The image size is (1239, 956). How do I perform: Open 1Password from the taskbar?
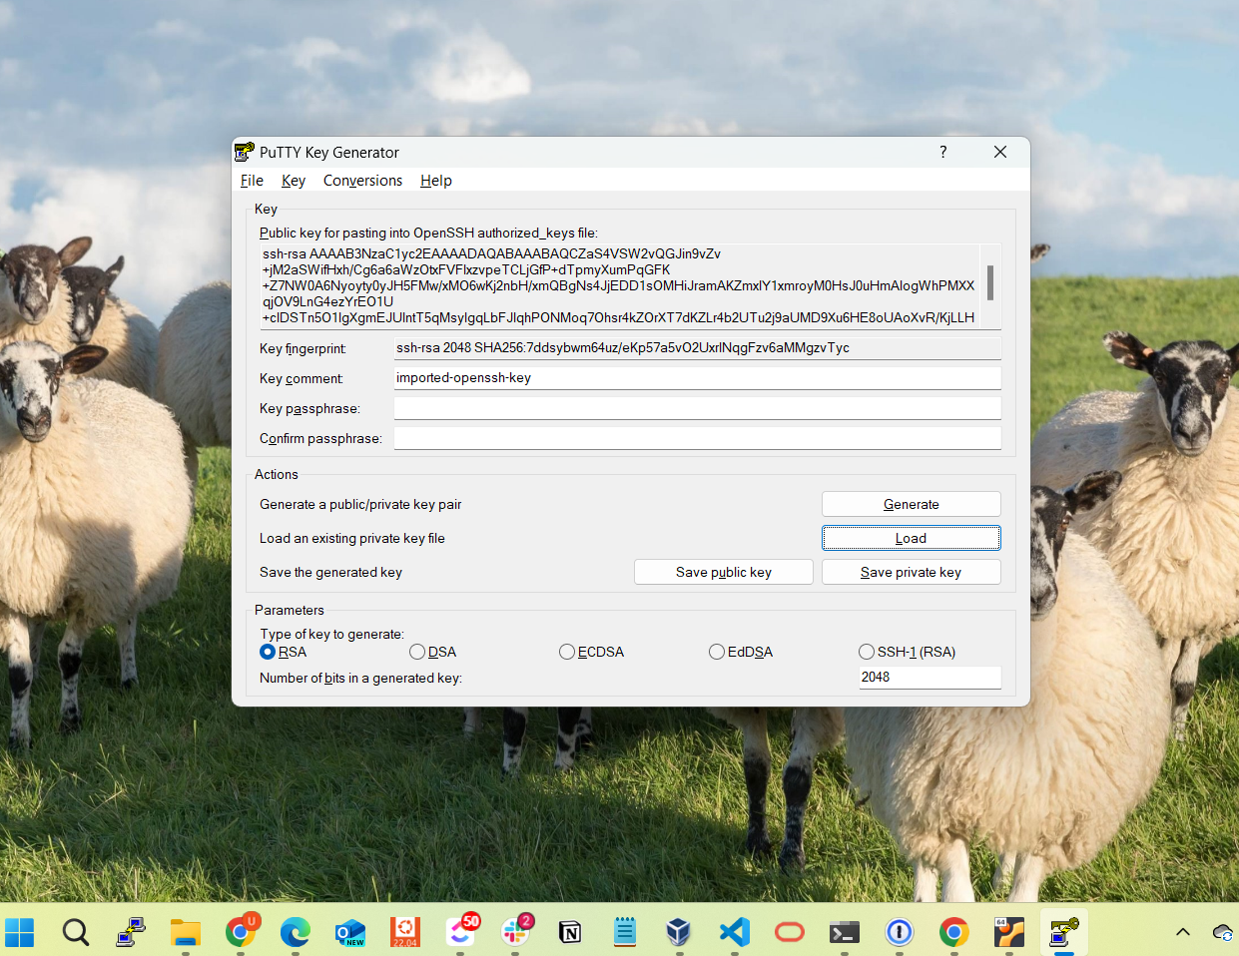point(899,932)
